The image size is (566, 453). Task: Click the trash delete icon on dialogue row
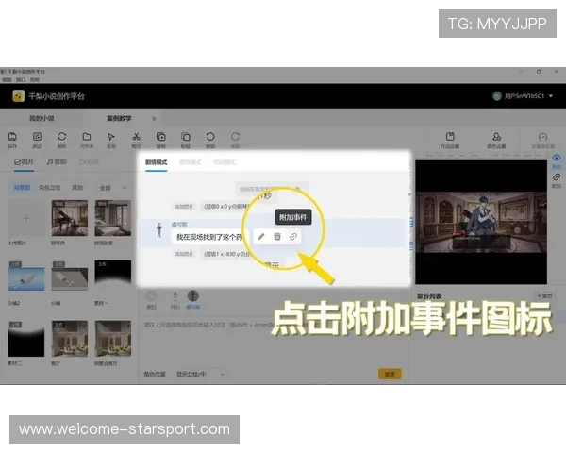(277, 237)
